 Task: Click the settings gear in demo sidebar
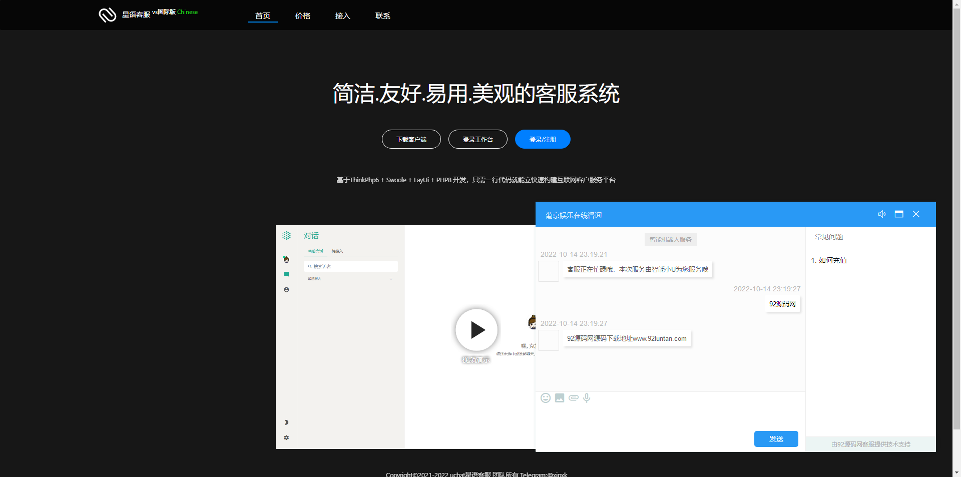(286, 437)
